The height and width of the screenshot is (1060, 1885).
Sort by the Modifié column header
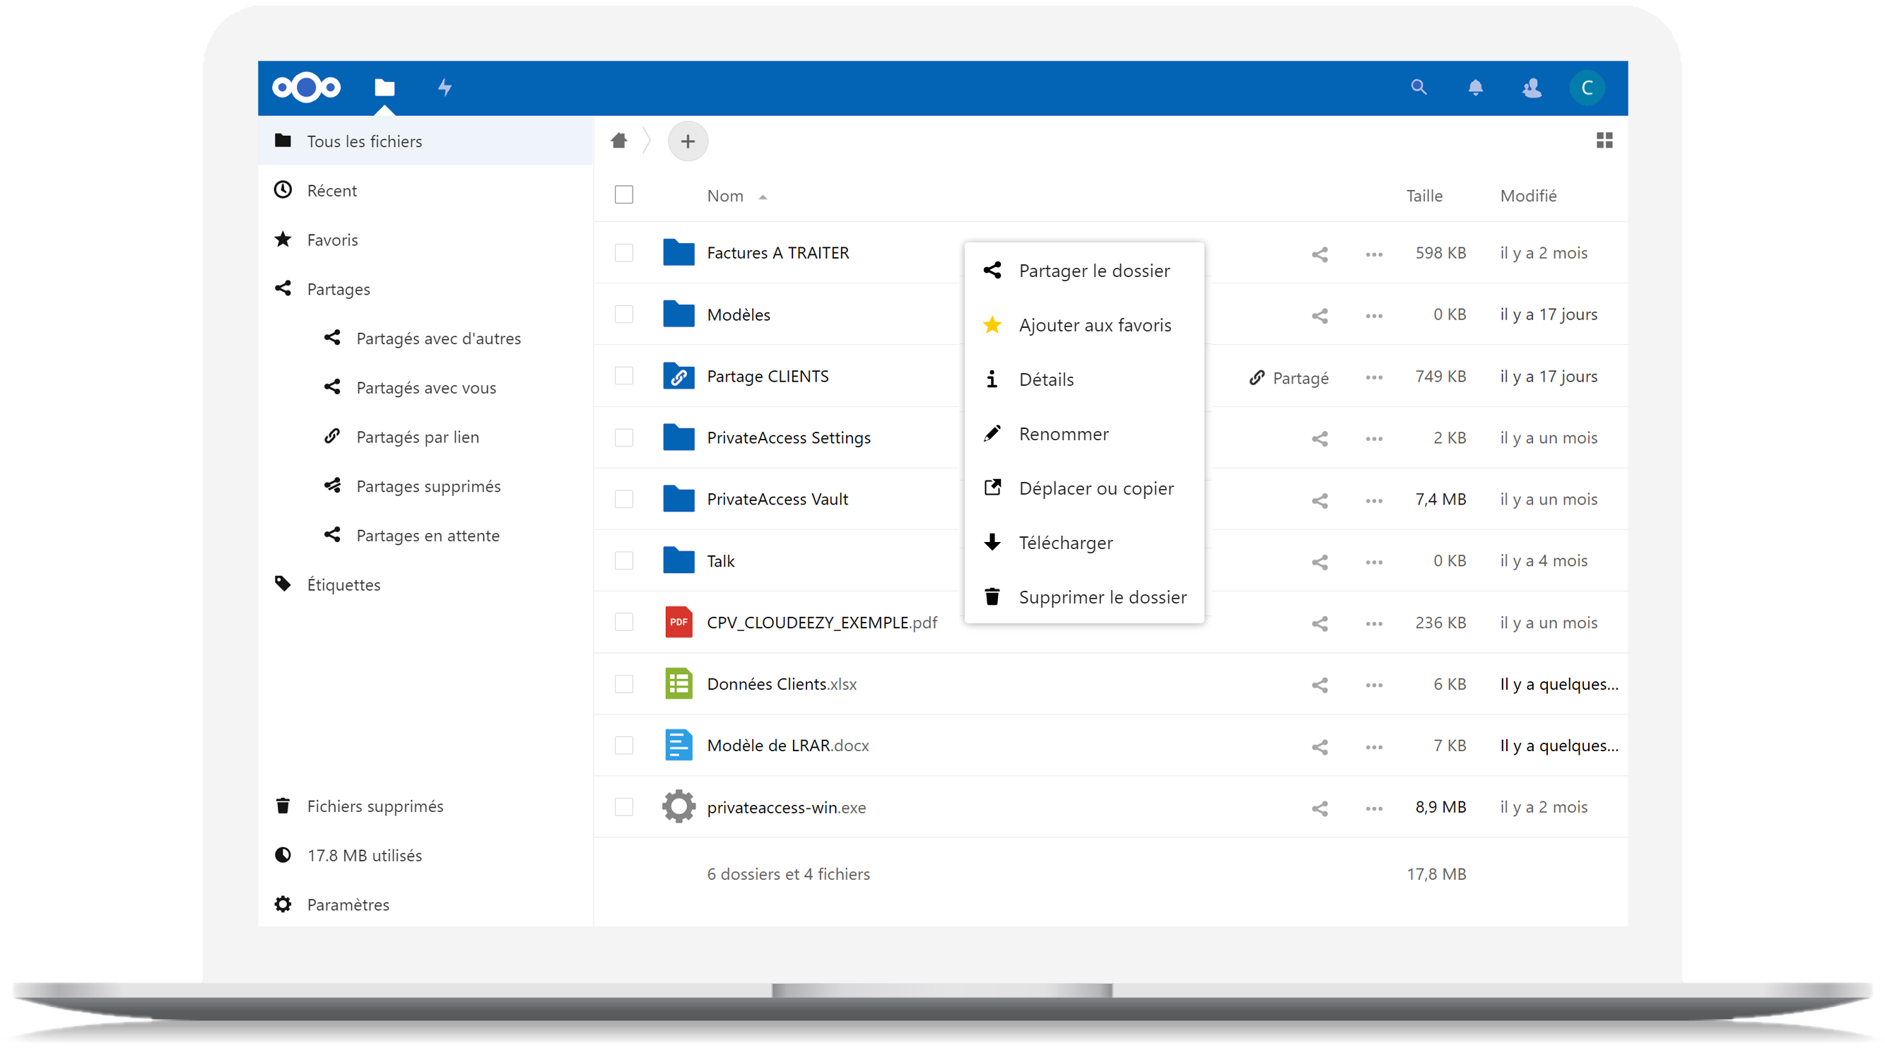pos(1528,196)
